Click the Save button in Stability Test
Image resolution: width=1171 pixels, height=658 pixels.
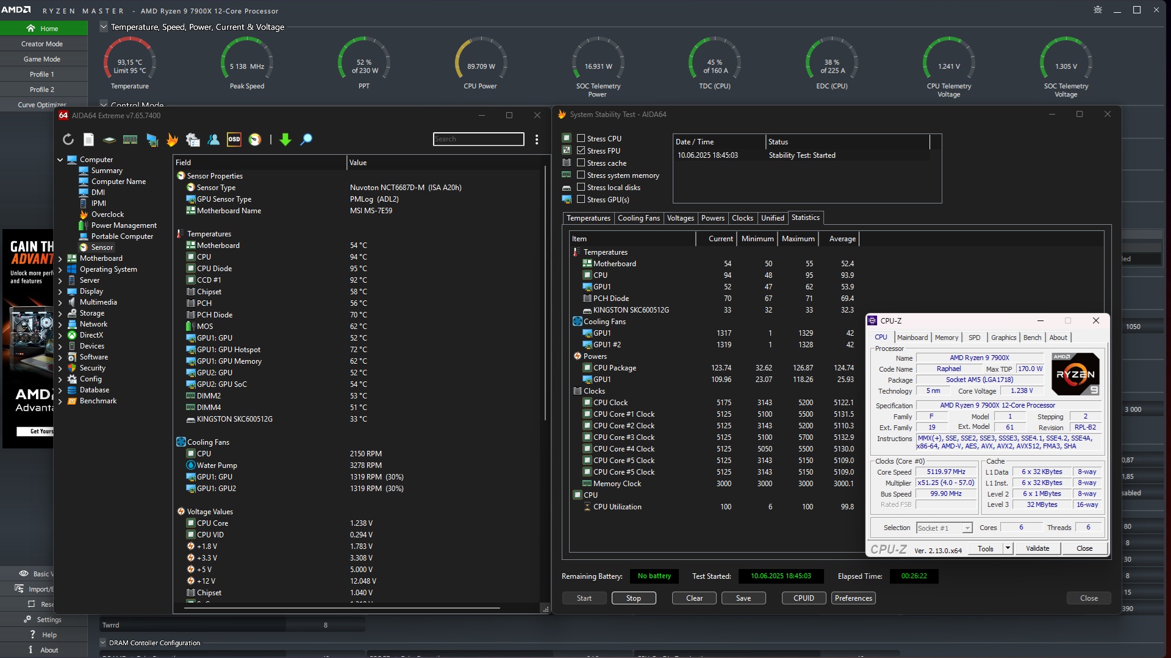743,598
